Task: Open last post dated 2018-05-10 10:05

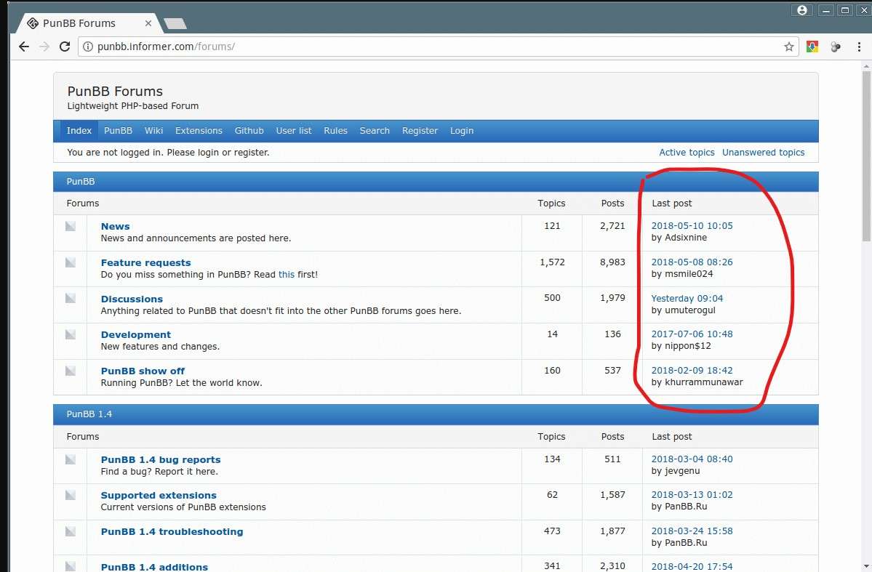Action: [692, 226]
